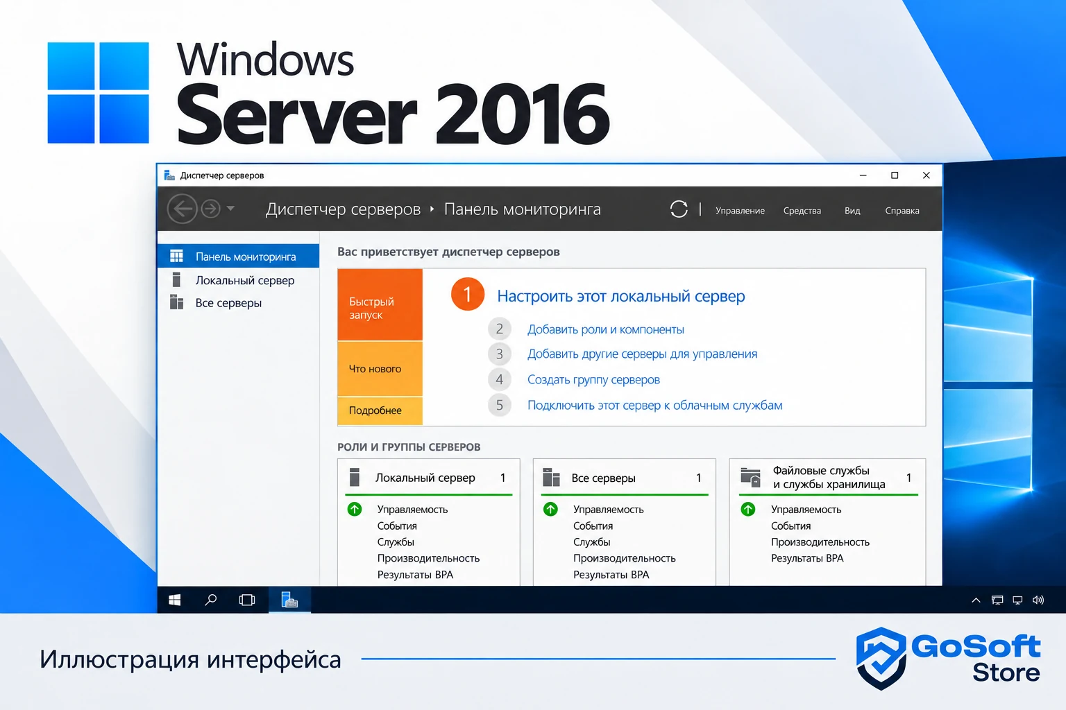Open Файловые службы и службы хранилища tile
Viewport: 1066px width, 710px height.
[828, 478]
